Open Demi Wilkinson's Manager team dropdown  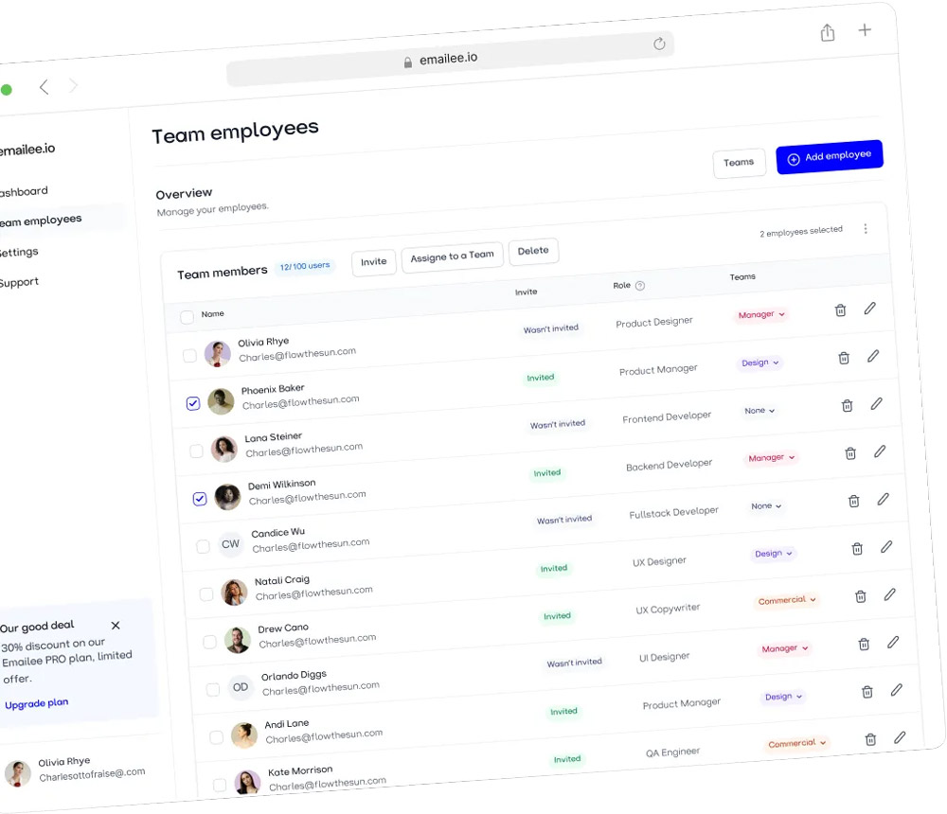click(771, 458)
